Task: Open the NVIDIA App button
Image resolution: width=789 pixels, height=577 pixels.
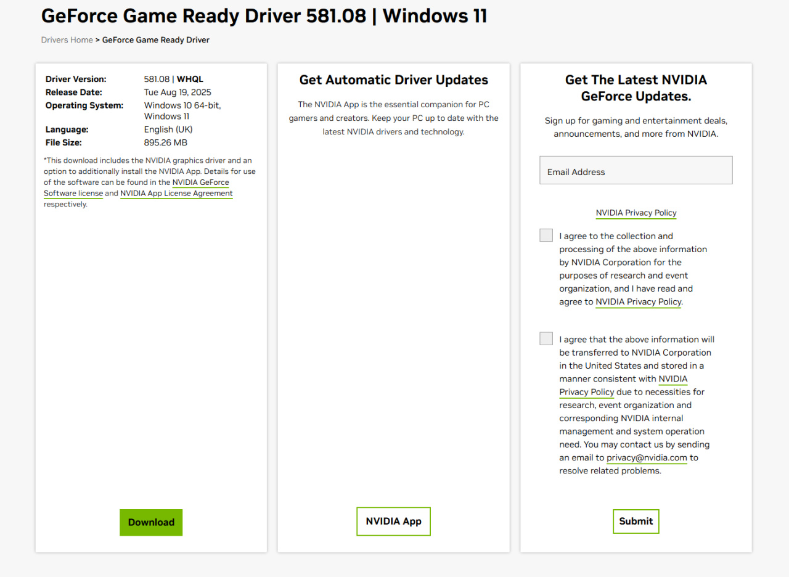Action: 393,522
